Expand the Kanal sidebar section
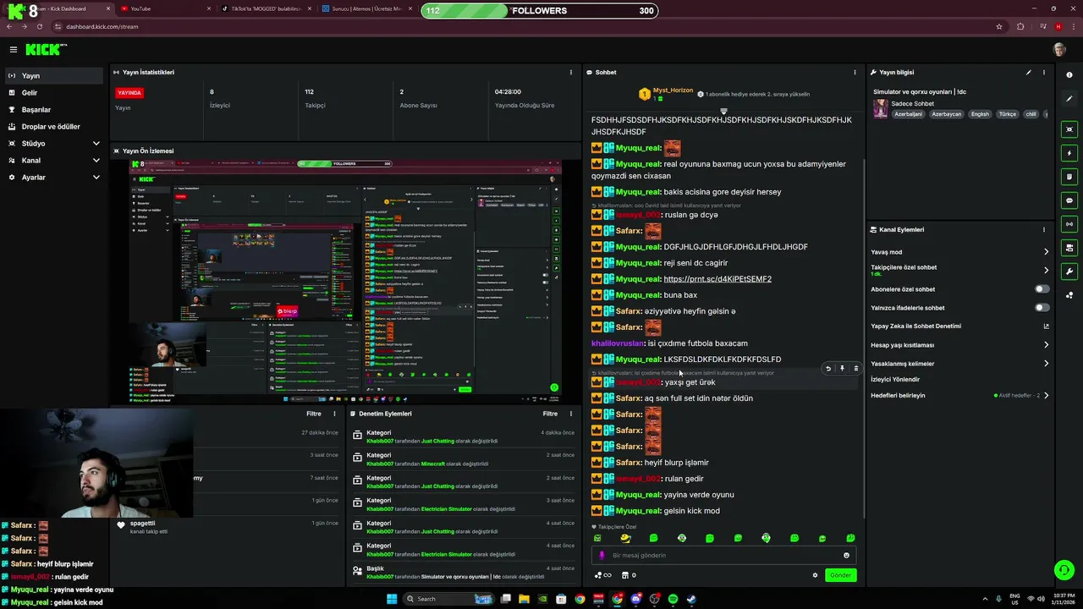Image resolution: width=1083 pixels, height=609 pixels. 52,160
